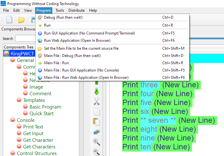Click the Paste clipboard icon

coord(97,122)
